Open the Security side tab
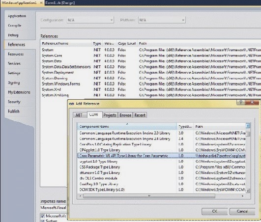Image resolution: width=261 pixels, height=222 pixels. click(x=14, y=102)
